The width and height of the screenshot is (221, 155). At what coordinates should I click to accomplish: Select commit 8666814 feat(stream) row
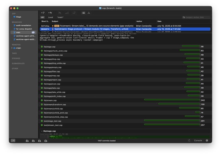[x=125, y=29]
